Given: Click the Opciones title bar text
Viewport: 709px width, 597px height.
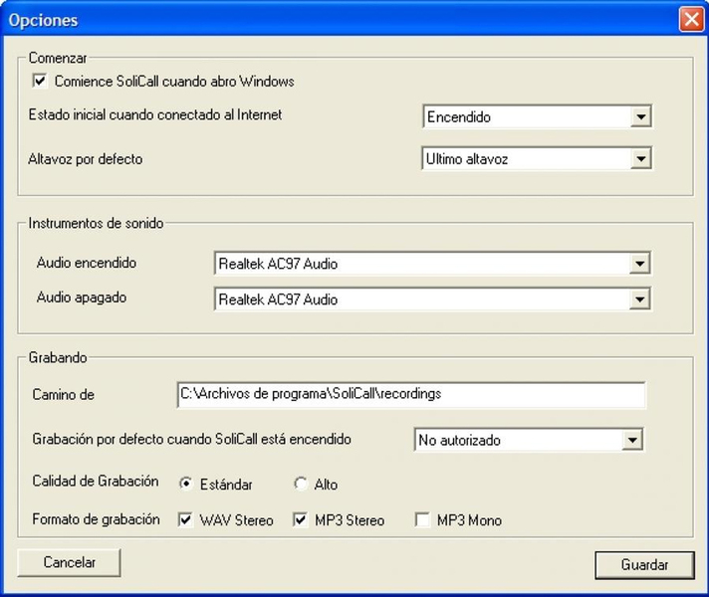Looking at the screenshot, I should pos(44,20).
